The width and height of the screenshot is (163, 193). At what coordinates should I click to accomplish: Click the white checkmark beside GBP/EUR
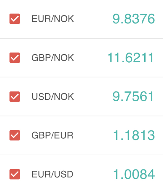[15, 135]
